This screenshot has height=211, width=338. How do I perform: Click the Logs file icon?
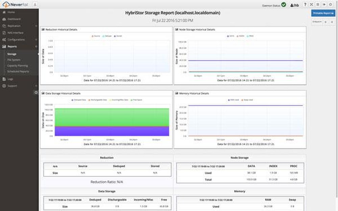[4, 79]
